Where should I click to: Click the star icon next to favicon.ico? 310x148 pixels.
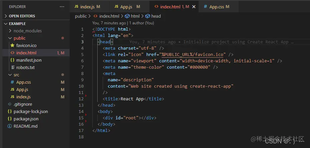tap(12, 45)
